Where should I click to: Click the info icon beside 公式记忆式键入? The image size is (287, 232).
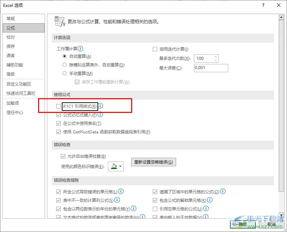[100, 115]
